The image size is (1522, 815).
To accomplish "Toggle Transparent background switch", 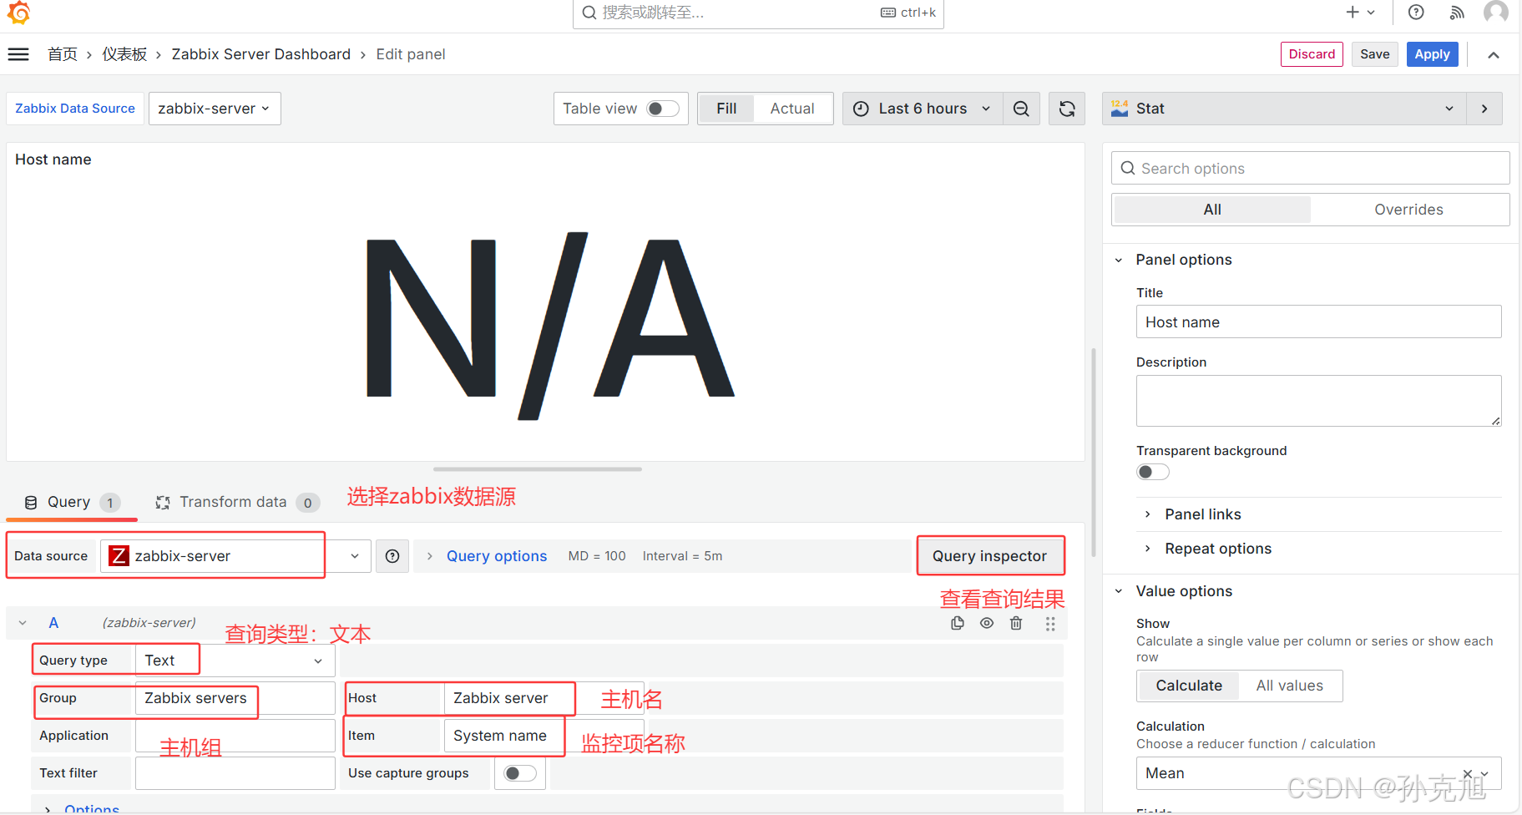I will [1153, 472].
